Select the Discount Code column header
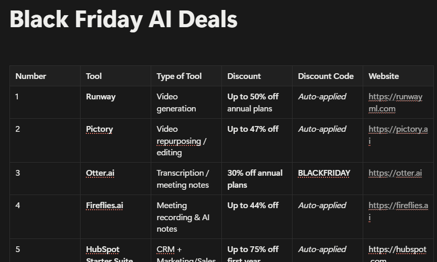Screen dimensions: 437x262 point(326,76)
